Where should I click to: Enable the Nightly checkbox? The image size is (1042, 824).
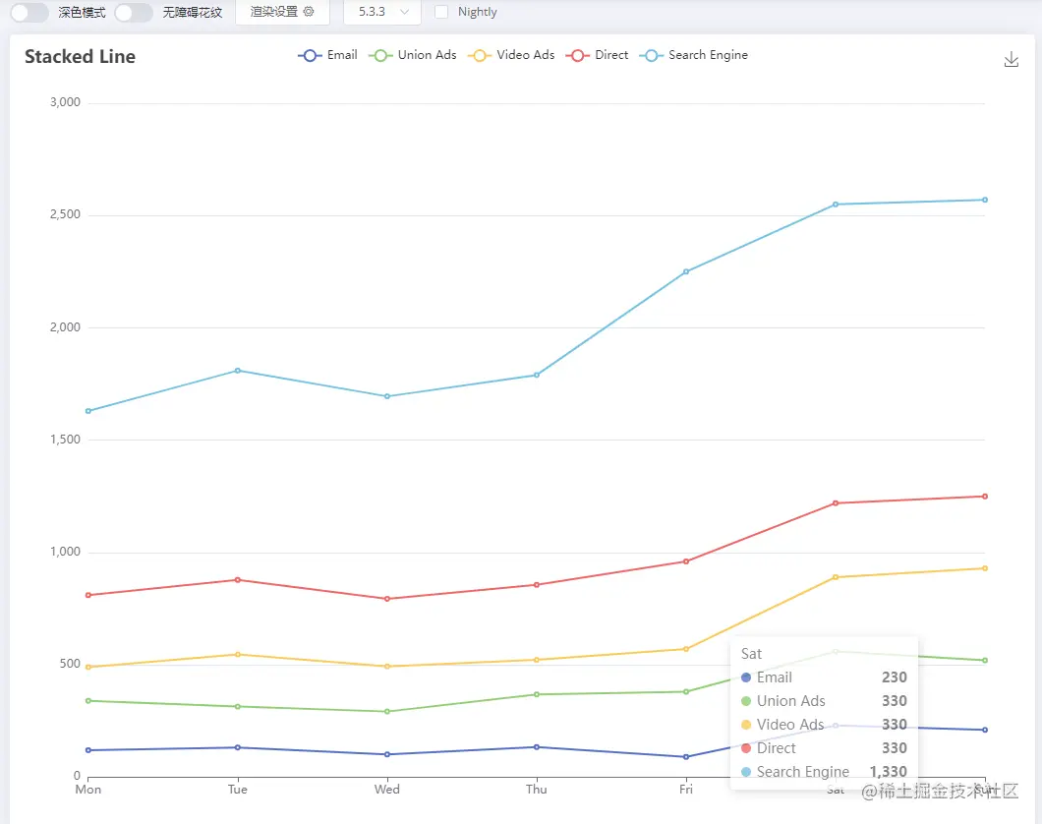[441, 12]
